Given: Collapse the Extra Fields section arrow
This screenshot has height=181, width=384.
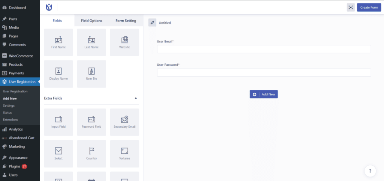Looking at the screenshot, I should click(x=136, y=98).
